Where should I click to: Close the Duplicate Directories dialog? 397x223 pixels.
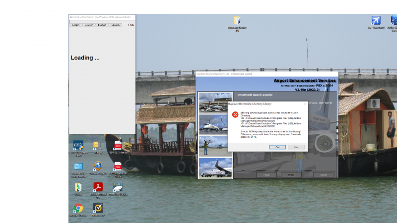pos(305,104)
